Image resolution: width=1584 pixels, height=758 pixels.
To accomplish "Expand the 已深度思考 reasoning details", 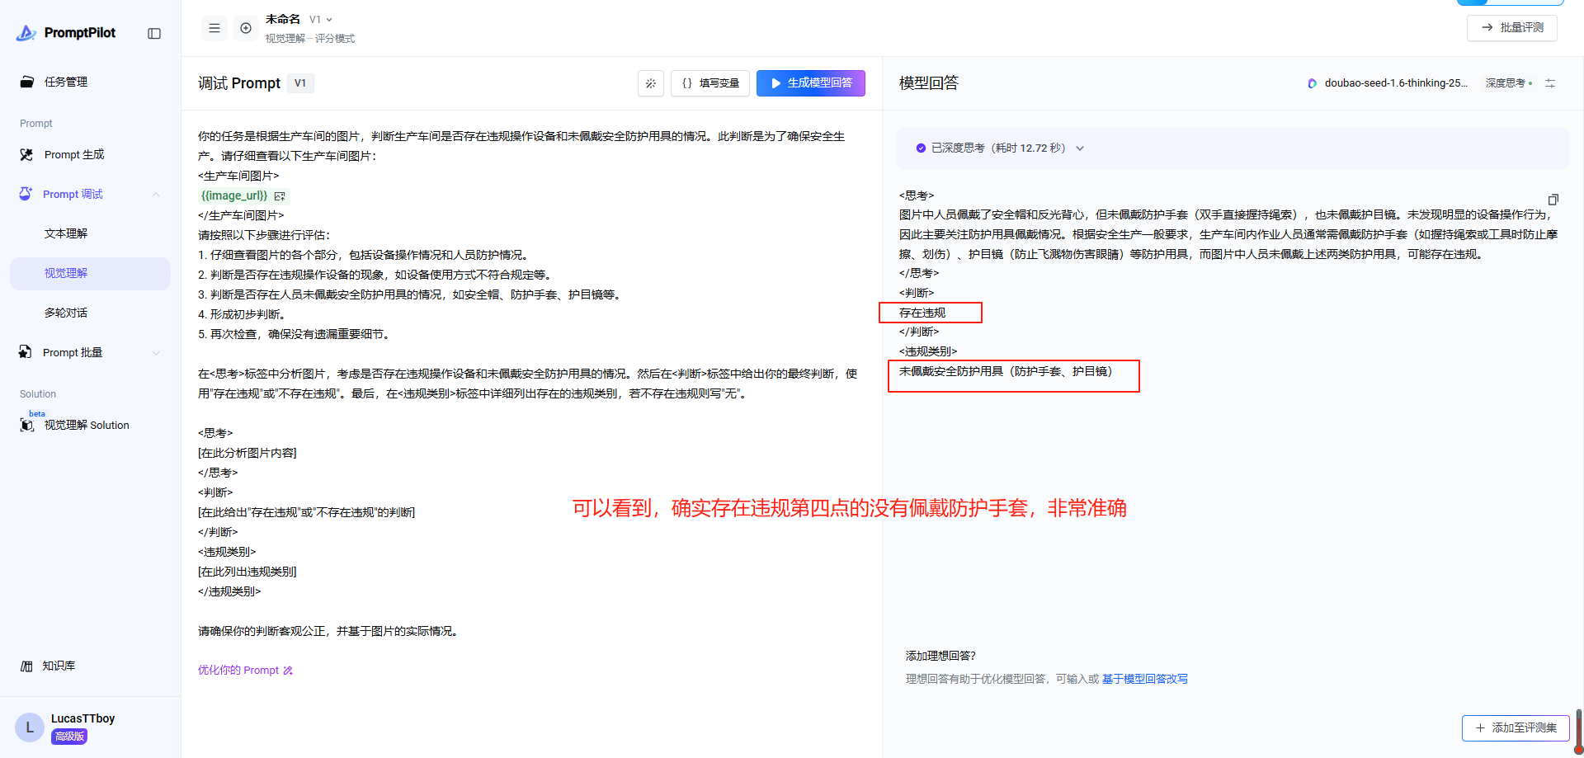I will [1080, 148].
